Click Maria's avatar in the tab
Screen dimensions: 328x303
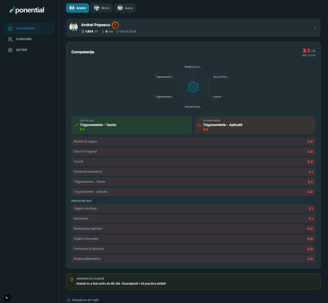[x=96, y=8]
